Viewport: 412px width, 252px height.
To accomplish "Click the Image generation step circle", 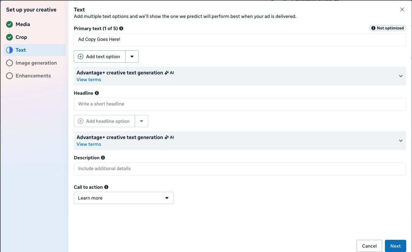I will (9, 63).
